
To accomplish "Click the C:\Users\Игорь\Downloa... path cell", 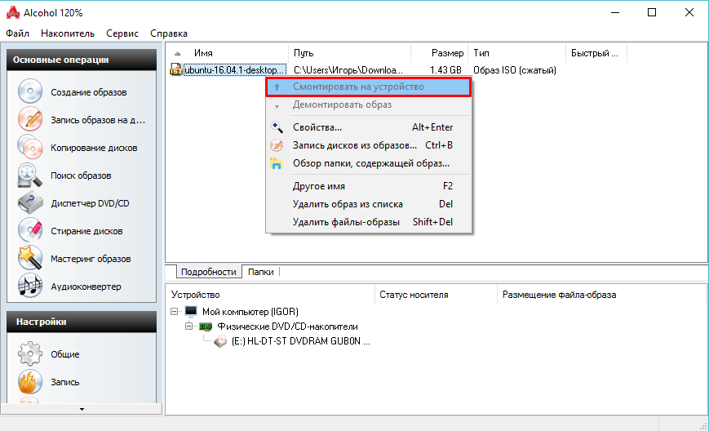I will click(348, 70).
